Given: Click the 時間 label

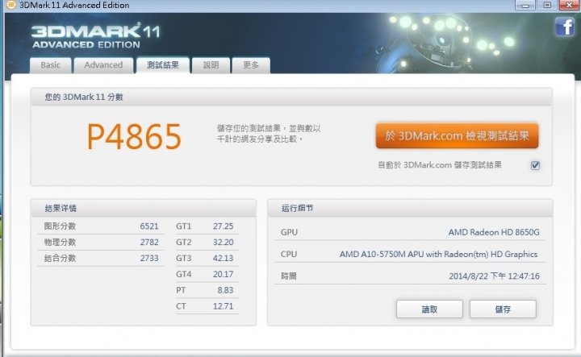Looking at the screenshot, I should tap(289, 276).
